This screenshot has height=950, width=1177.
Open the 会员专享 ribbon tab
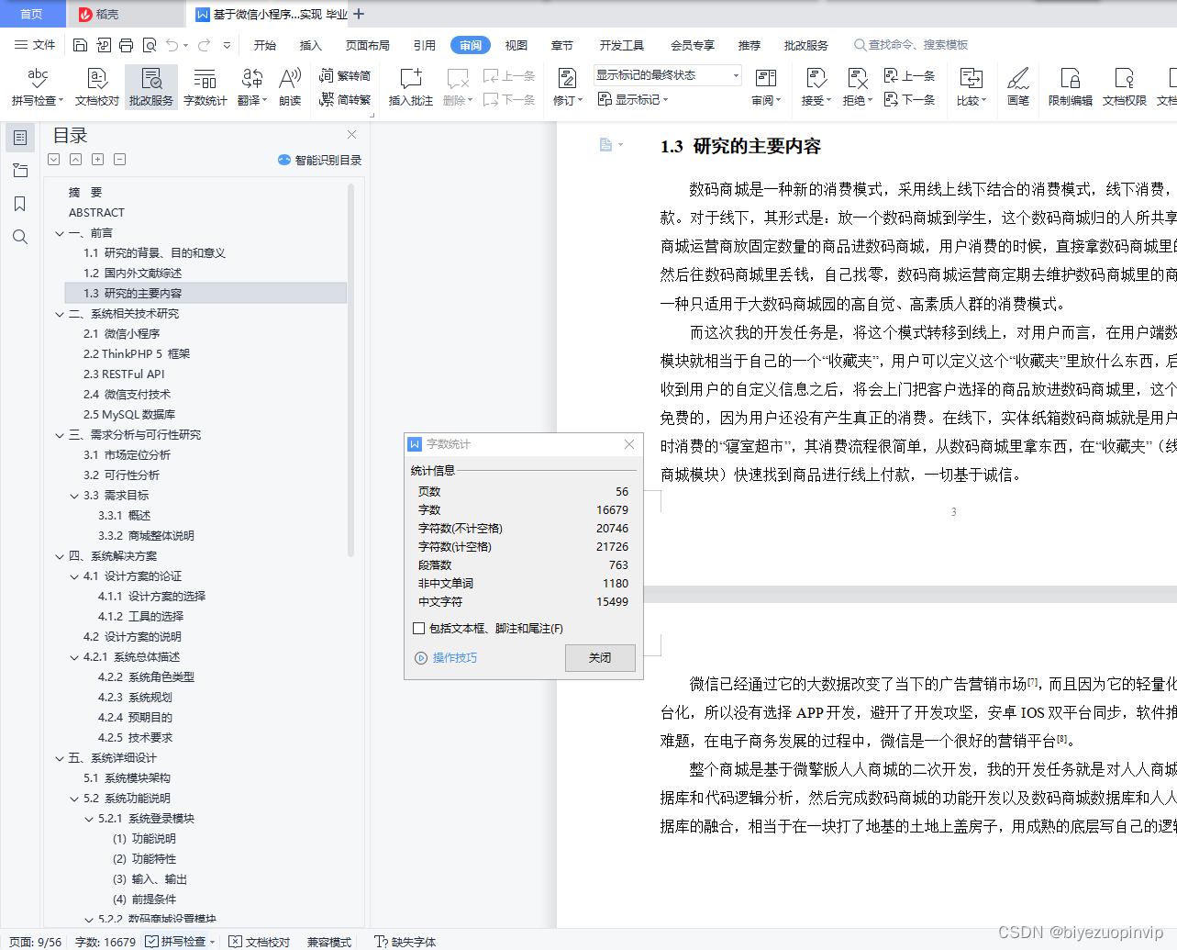(x=693, y=45)
